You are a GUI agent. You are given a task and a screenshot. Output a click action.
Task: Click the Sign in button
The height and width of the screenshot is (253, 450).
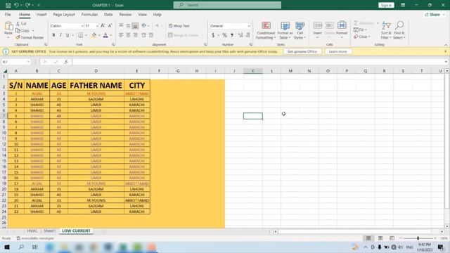(x=386, y=5)
